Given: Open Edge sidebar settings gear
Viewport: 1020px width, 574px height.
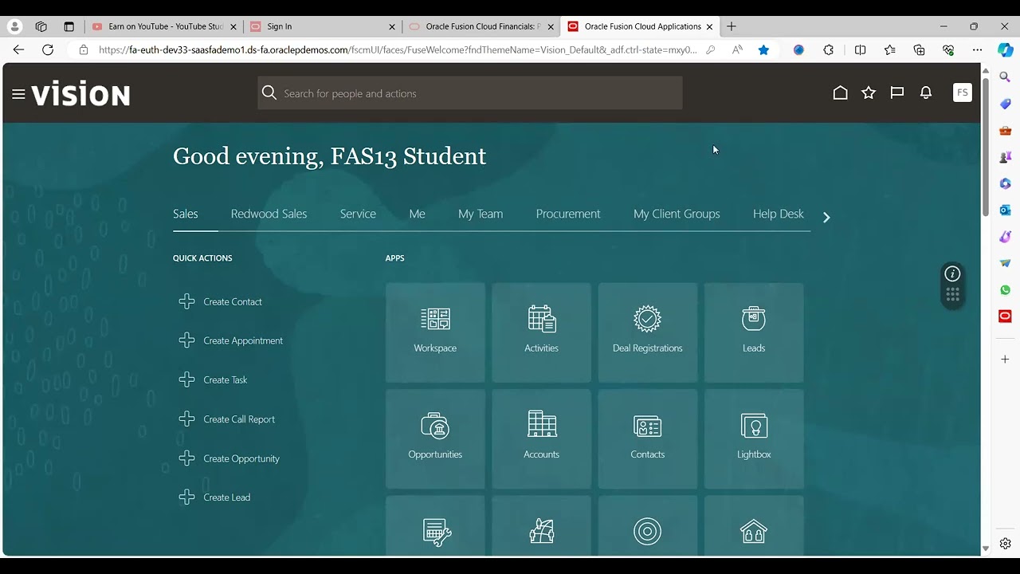Looking at the screenshot, I should click(1005, 544).
